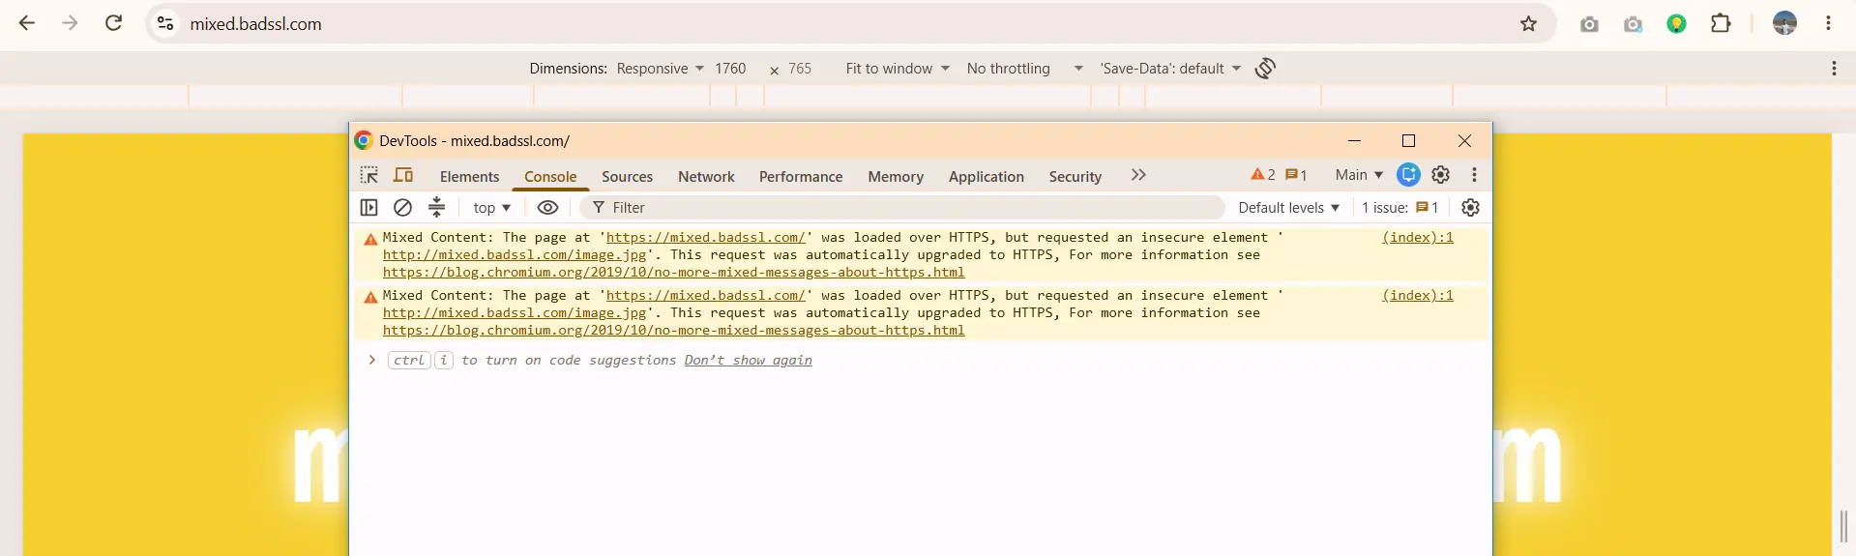Viewport: 1856px width, 556px height.
Task: Open Console settings gear
Action: coord(1470,207)
